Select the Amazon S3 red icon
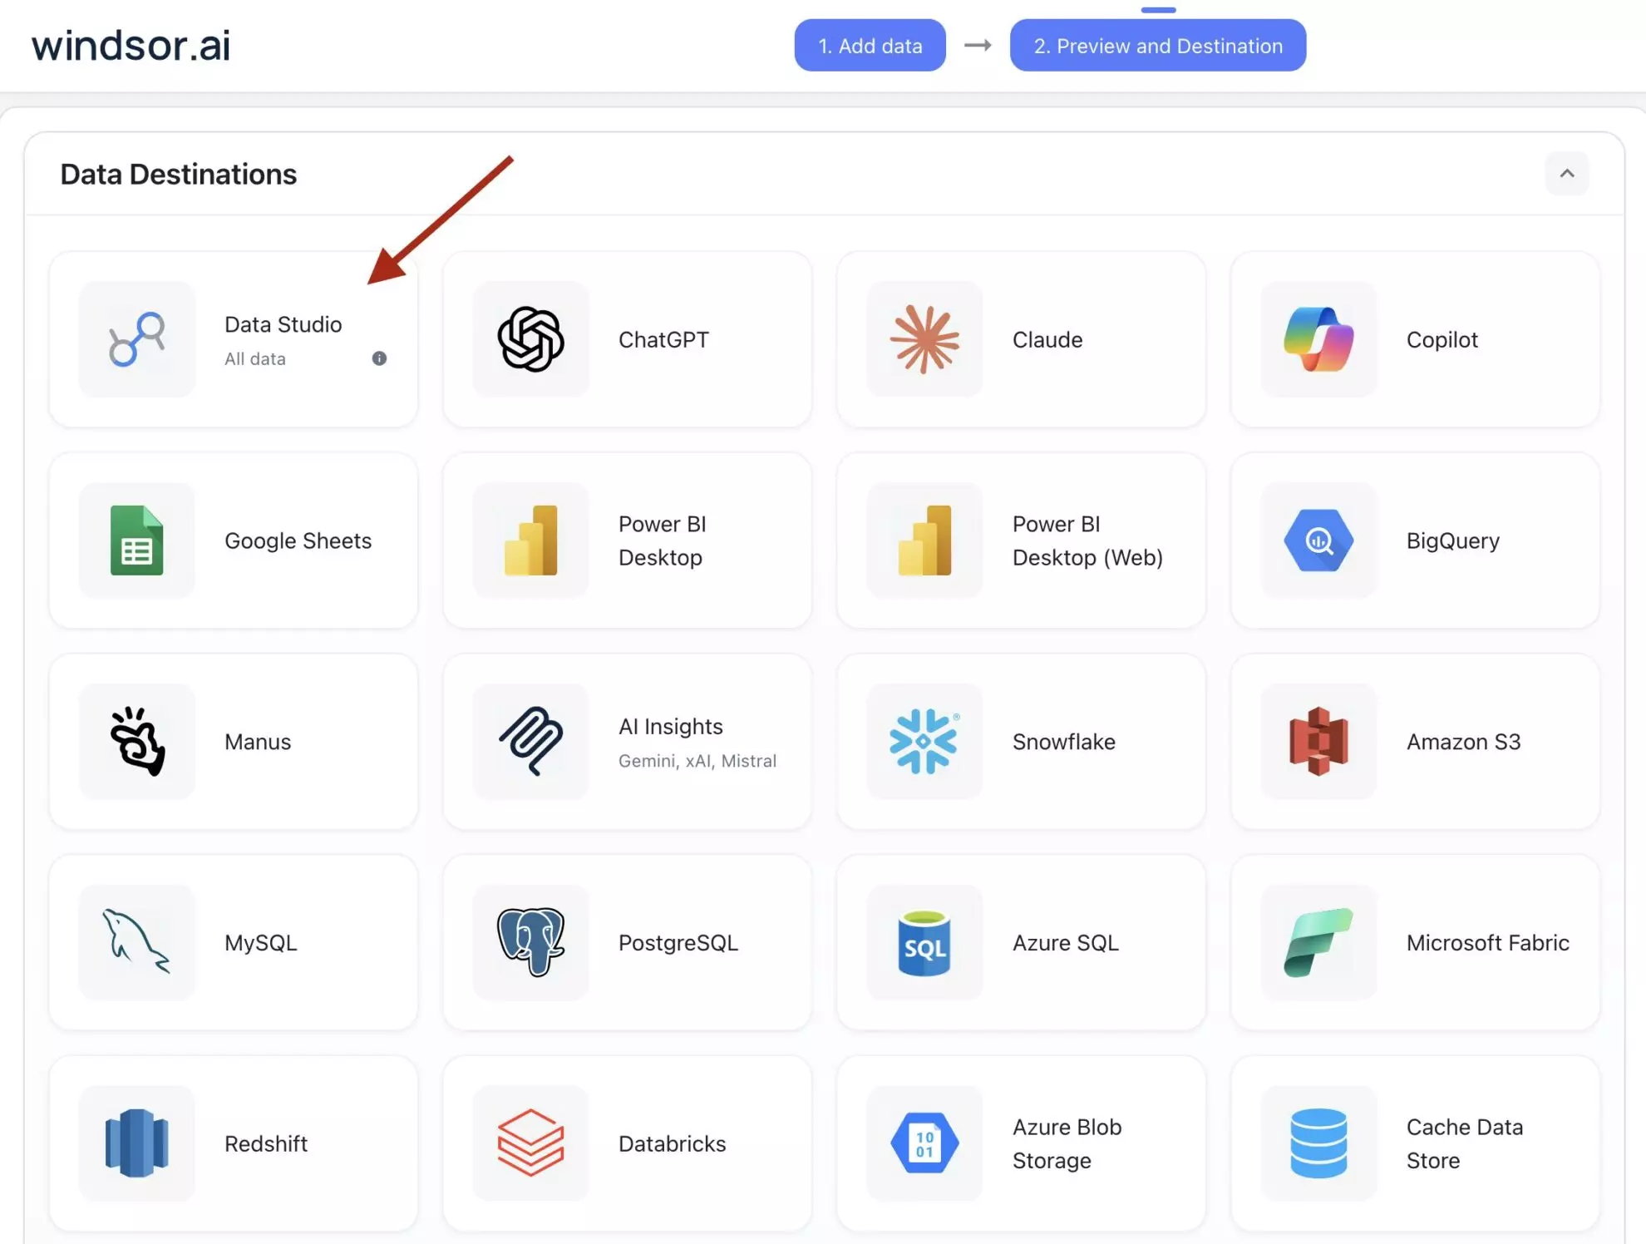Viewport: 1646px width, 1244px height. point(1318,741)
